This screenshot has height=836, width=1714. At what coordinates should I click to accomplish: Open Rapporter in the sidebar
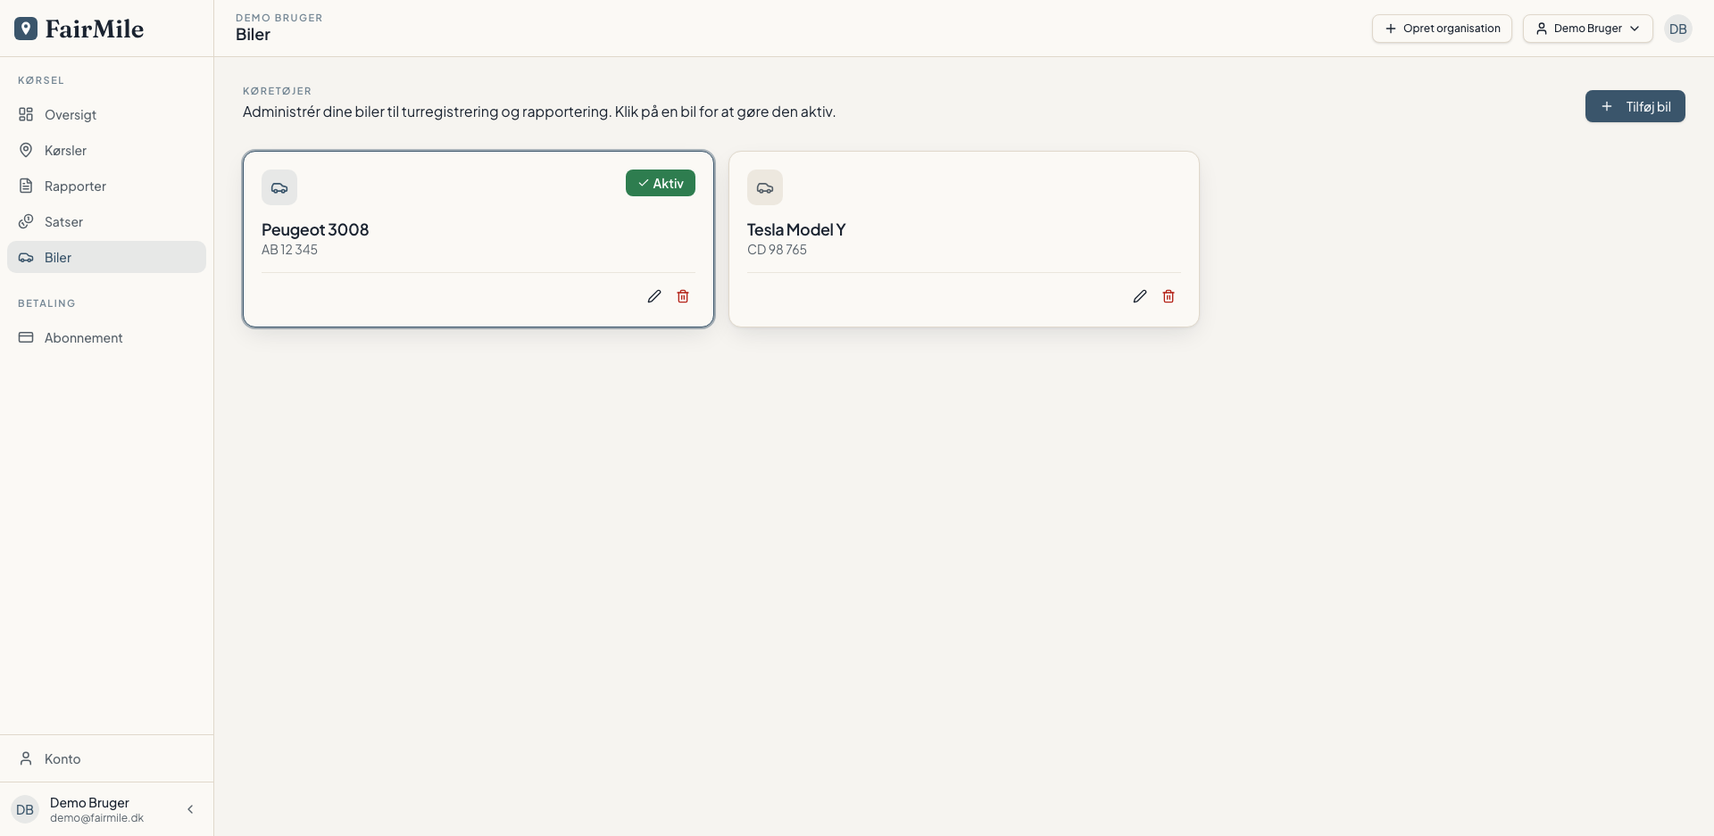click(x=106, y=186)
